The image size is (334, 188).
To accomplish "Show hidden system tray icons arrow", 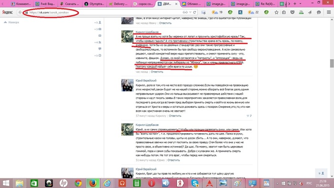I will tap(277, 183).
